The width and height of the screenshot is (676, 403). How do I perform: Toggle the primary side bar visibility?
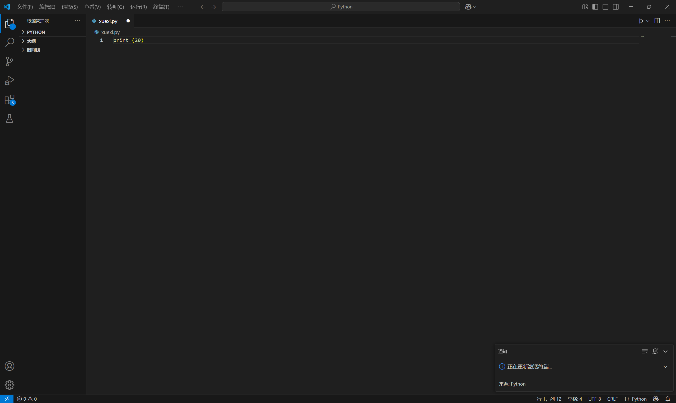click(x=595, y=7)
